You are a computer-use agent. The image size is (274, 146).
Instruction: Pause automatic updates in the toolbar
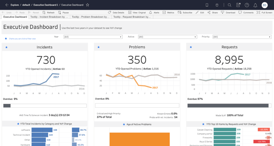pos(64,13)
